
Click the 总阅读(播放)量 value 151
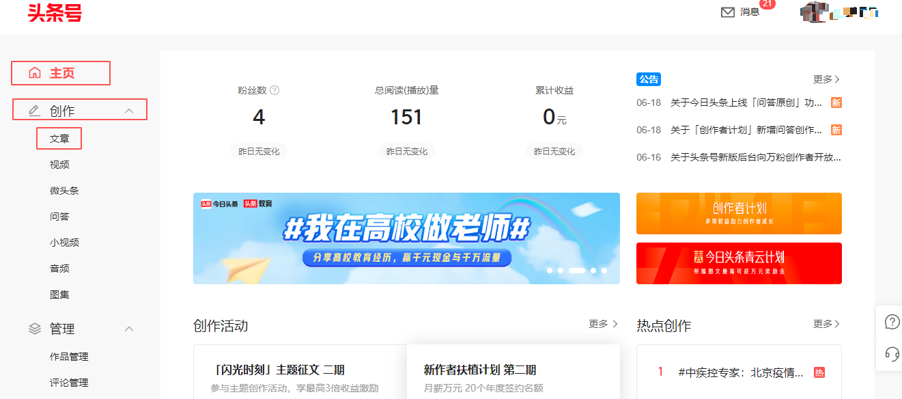(x=406, y=118)
